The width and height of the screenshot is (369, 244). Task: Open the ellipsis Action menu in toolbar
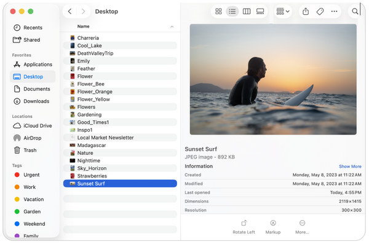pyautogui.click(x=334, y=11)
